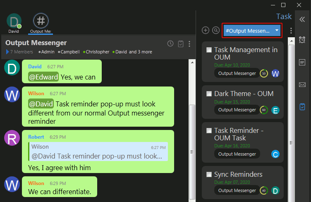The image size is (311, 202).
Task: Click the chat scrollbar up arrow
Action: point(192,63)
